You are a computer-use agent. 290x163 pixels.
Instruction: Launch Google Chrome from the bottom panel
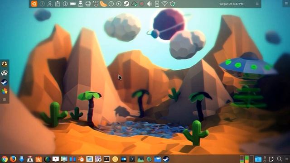pyautogui.click(x=5, y=159)
